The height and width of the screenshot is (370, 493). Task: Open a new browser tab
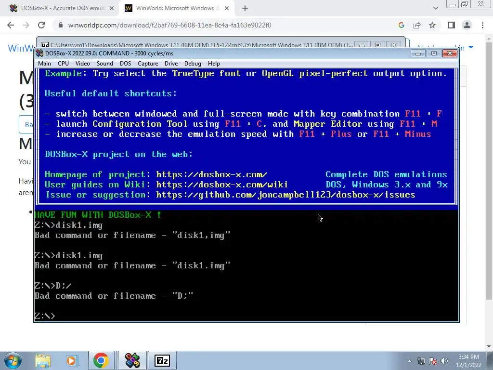(245, 9)
